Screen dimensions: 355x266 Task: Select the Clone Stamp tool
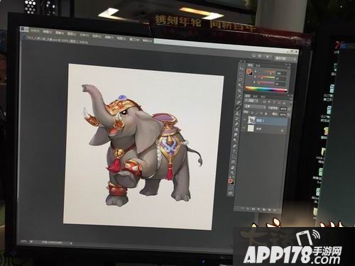pos(237,113)
